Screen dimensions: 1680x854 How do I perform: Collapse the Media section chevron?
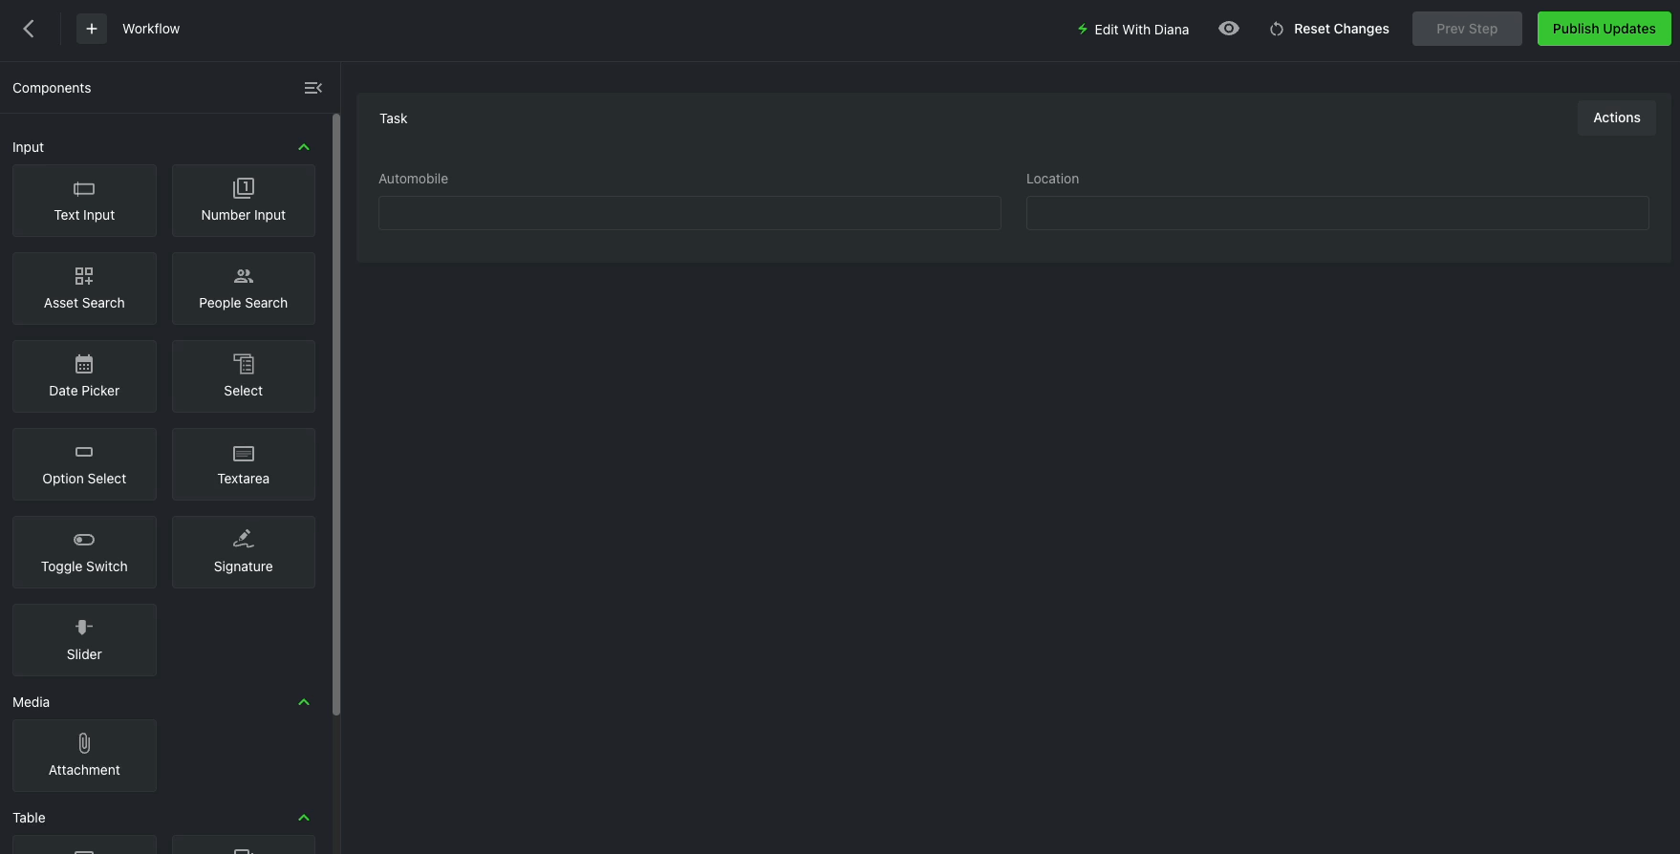tap(304, 702)
